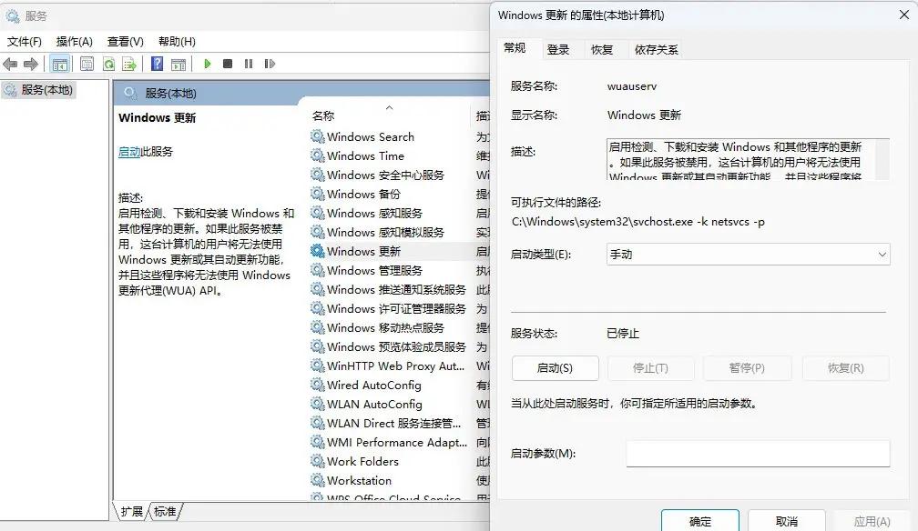Switch to the 扩展 view tab

(x=131, y=512)
